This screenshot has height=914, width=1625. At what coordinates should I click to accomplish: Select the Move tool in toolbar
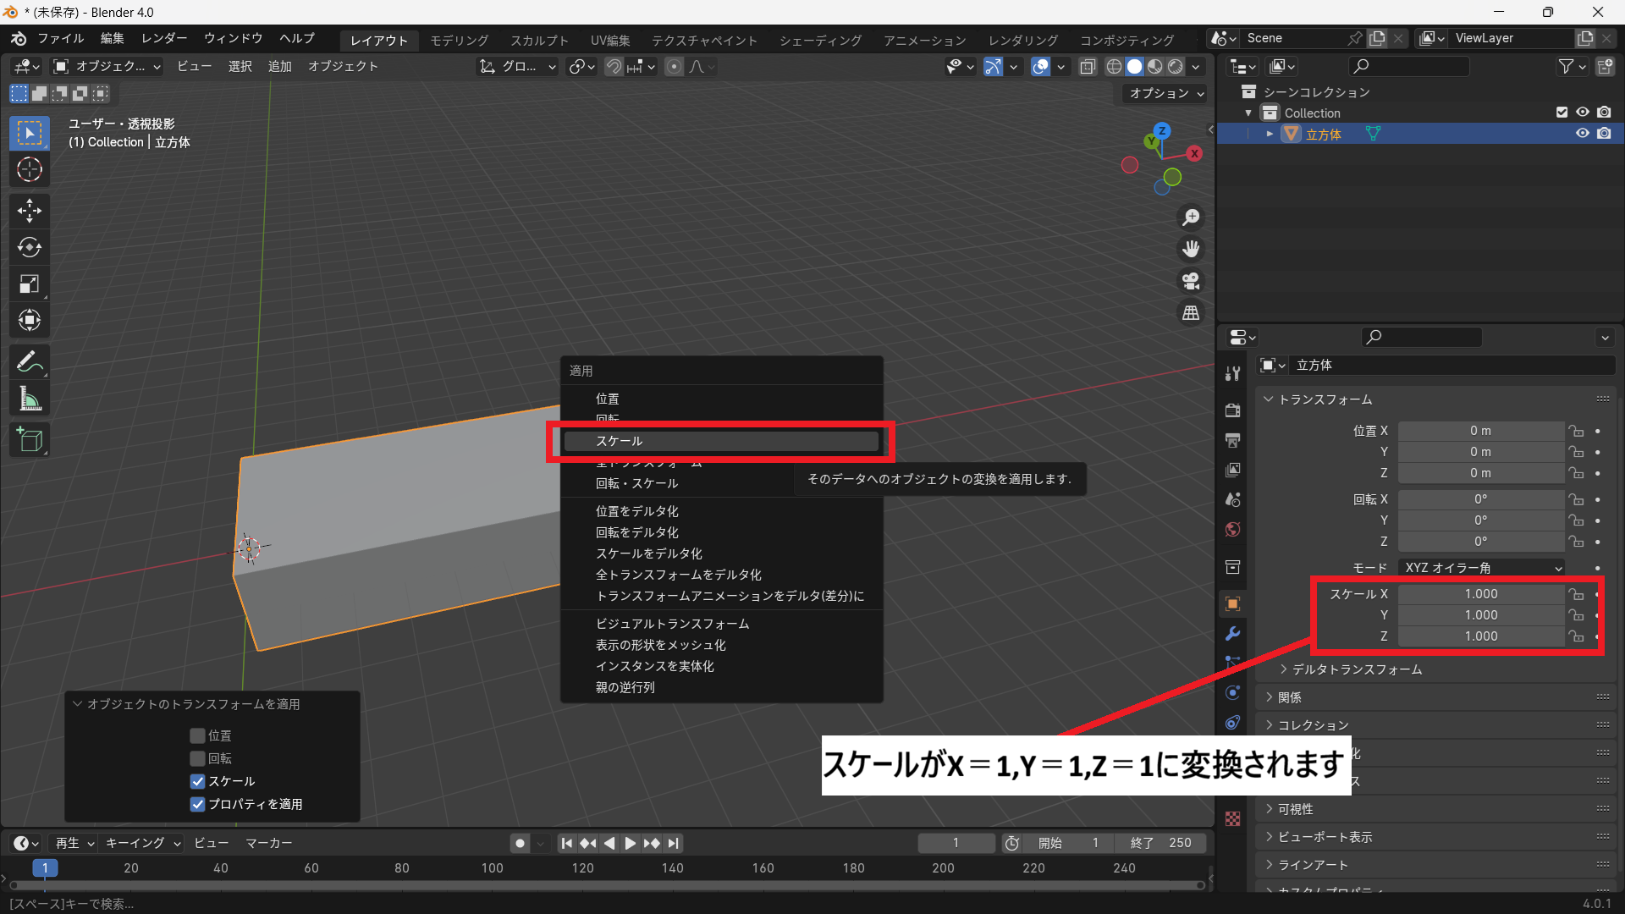click(30, 210)
